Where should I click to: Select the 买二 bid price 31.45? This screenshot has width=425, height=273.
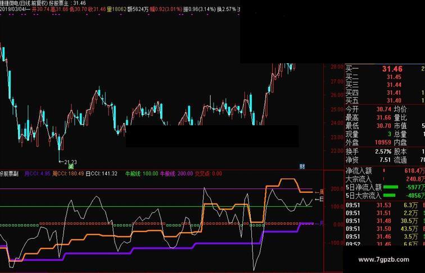coord(394,77)
